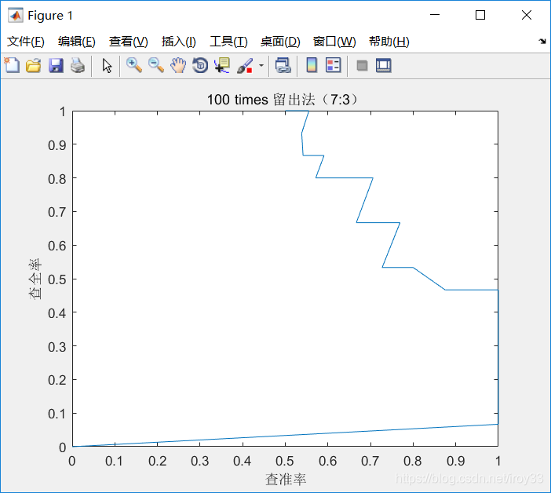This screenshot has width=551, height=493.
Task: Click the y-axis label 查全率
Action: click(35, 279)
